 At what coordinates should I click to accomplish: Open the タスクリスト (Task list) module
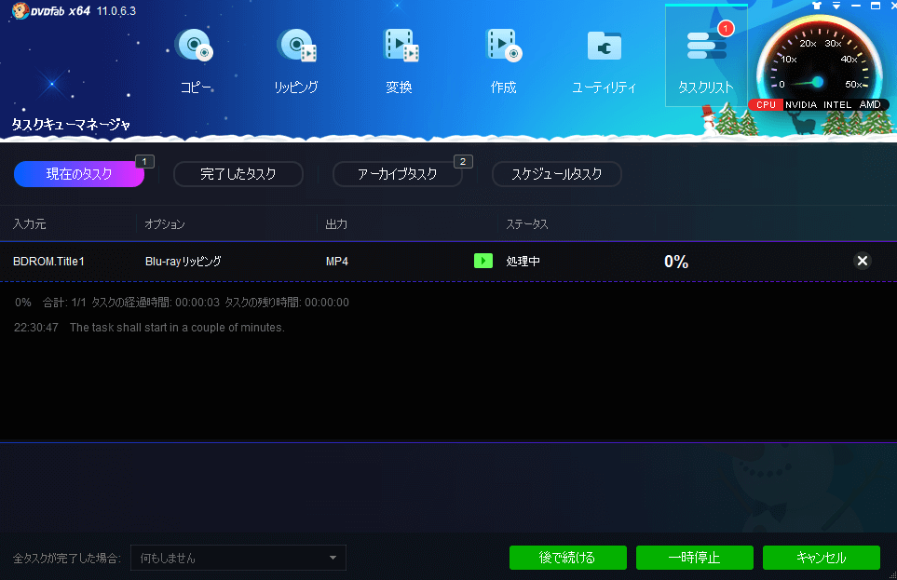point(706,56)
